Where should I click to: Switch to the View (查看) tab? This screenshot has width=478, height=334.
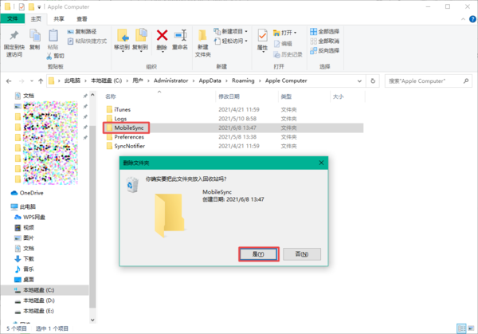point(82,19)
